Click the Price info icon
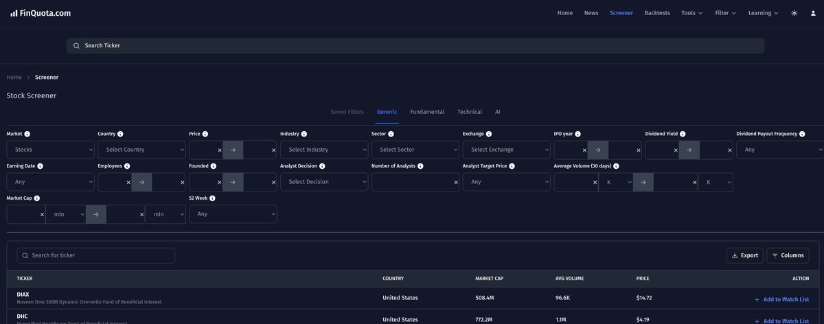Viewport: 824px width, 324px height. (x=205, y=134)
